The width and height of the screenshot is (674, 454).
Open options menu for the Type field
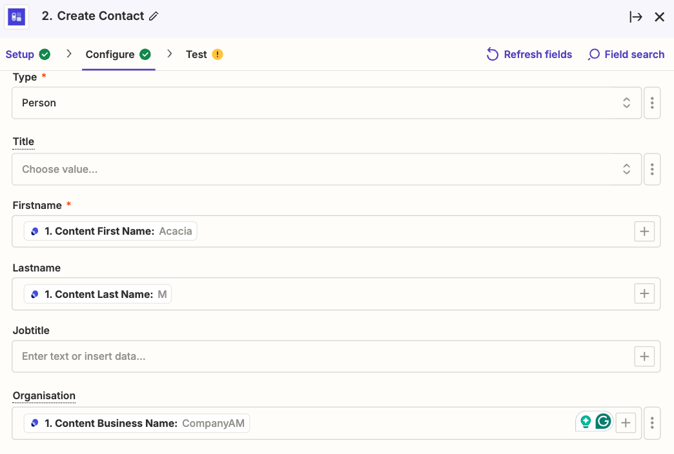652,103
